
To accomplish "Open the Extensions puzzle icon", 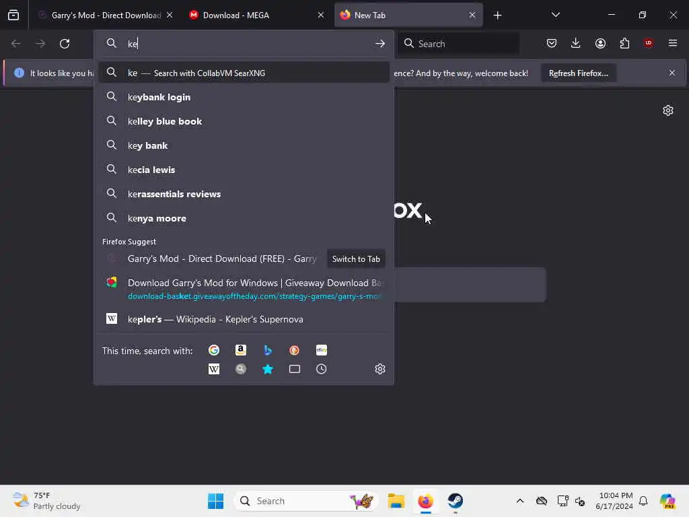I will (624, 43).
